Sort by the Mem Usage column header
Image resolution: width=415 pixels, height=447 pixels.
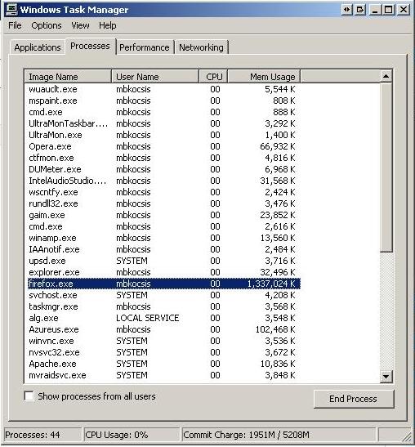coord(264,76)
